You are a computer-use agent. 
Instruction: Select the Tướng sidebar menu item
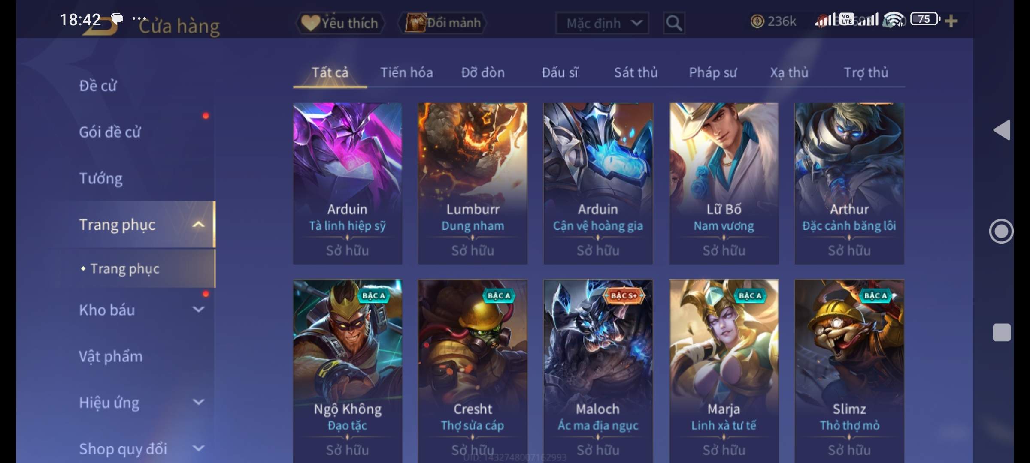[x=101, y=178]
